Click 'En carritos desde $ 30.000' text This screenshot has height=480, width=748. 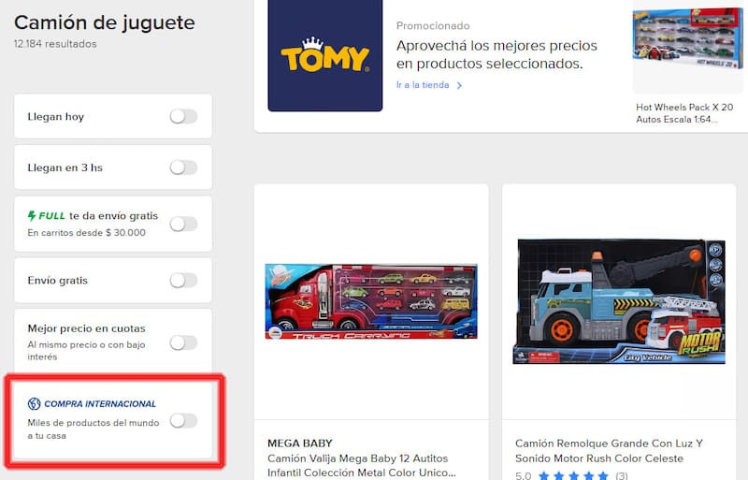coord(86,233)
